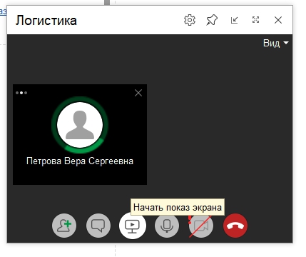Pin the Логистика call window
The image size is (306, 257).
pos(212,20)
